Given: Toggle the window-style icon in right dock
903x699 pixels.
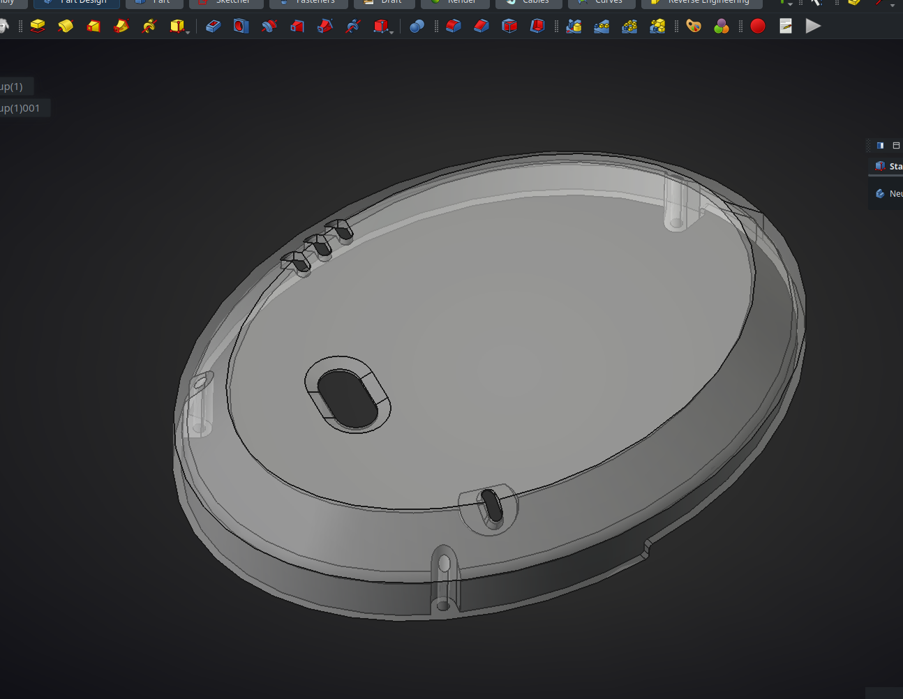Looking at the screenshot, I should 897,145.
